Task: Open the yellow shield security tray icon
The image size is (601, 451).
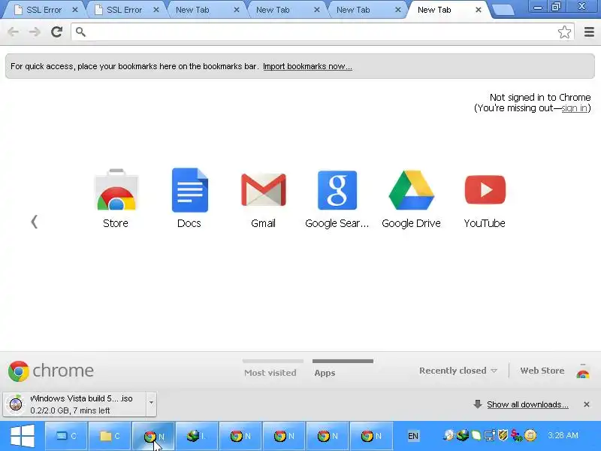Action: coord(503,435)
